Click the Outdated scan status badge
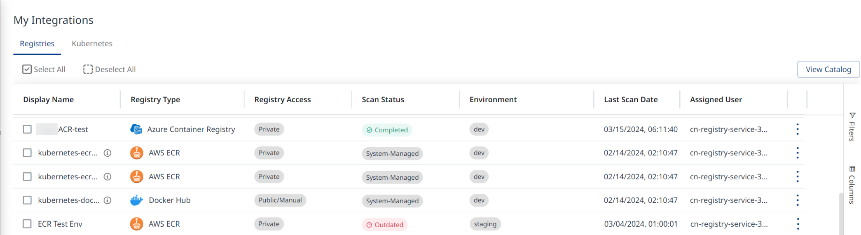This screenshot has width=861, height=235. click(x=385, y=225)
